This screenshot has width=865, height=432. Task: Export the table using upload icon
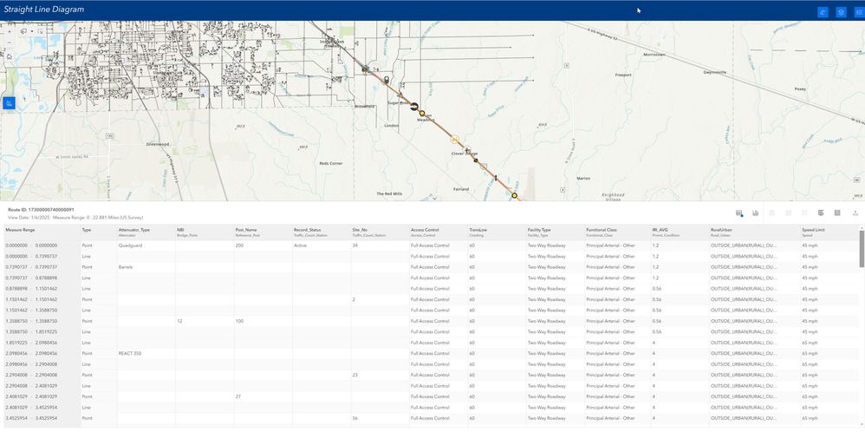tap(855, 213)
